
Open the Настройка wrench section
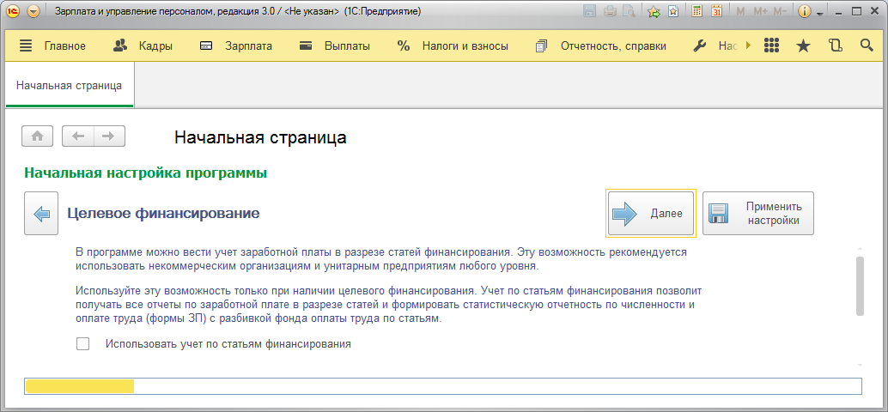click(716, 46)
